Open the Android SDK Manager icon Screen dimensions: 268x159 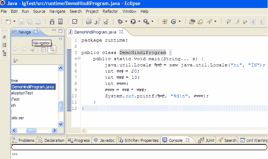pyautogui.click(x=52, y=22)
